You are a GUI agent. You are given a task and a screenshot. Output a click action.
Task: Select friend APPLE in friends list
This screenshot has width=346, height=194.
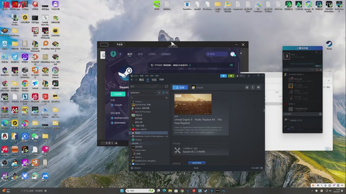[x=298, y=91]
